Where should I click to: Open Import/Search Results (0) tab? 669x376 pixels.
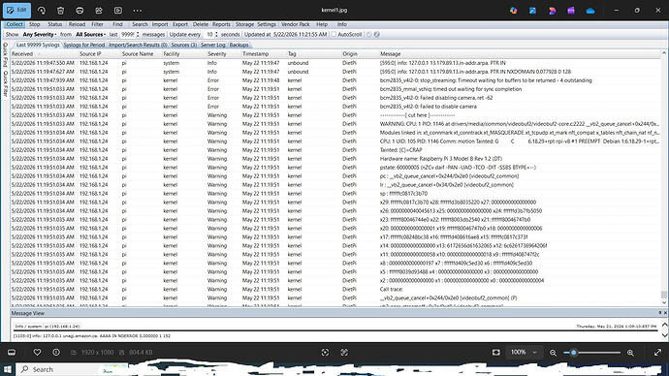pos(138,45)
